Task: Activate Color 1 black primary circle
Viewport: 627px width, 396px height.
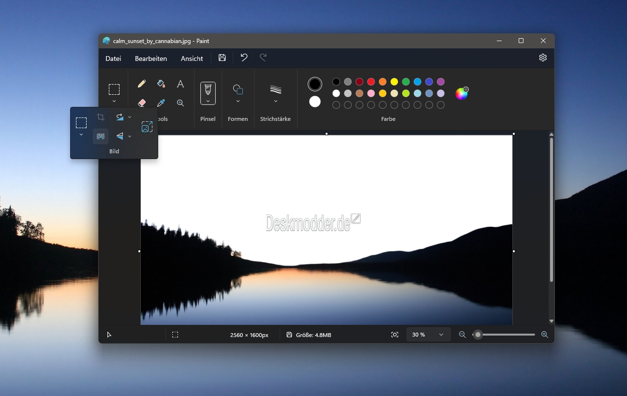Action: pyautogui.click(x=315, y=84)
